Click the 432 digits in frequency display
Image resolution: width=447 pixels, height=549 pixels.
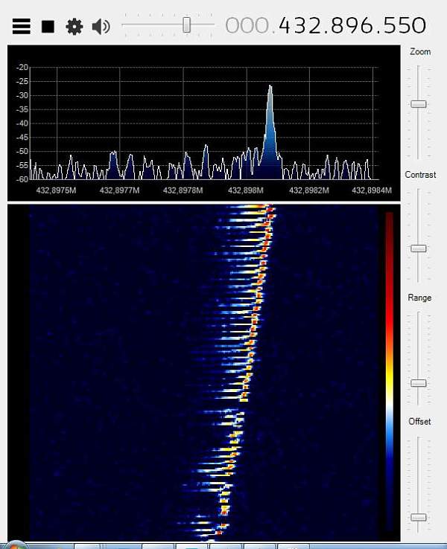(x=301, y=26)
